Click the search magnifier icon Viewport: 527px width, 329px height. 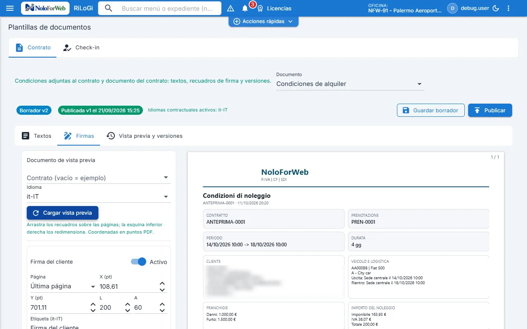pyautogui.click(x=109, y=8)
